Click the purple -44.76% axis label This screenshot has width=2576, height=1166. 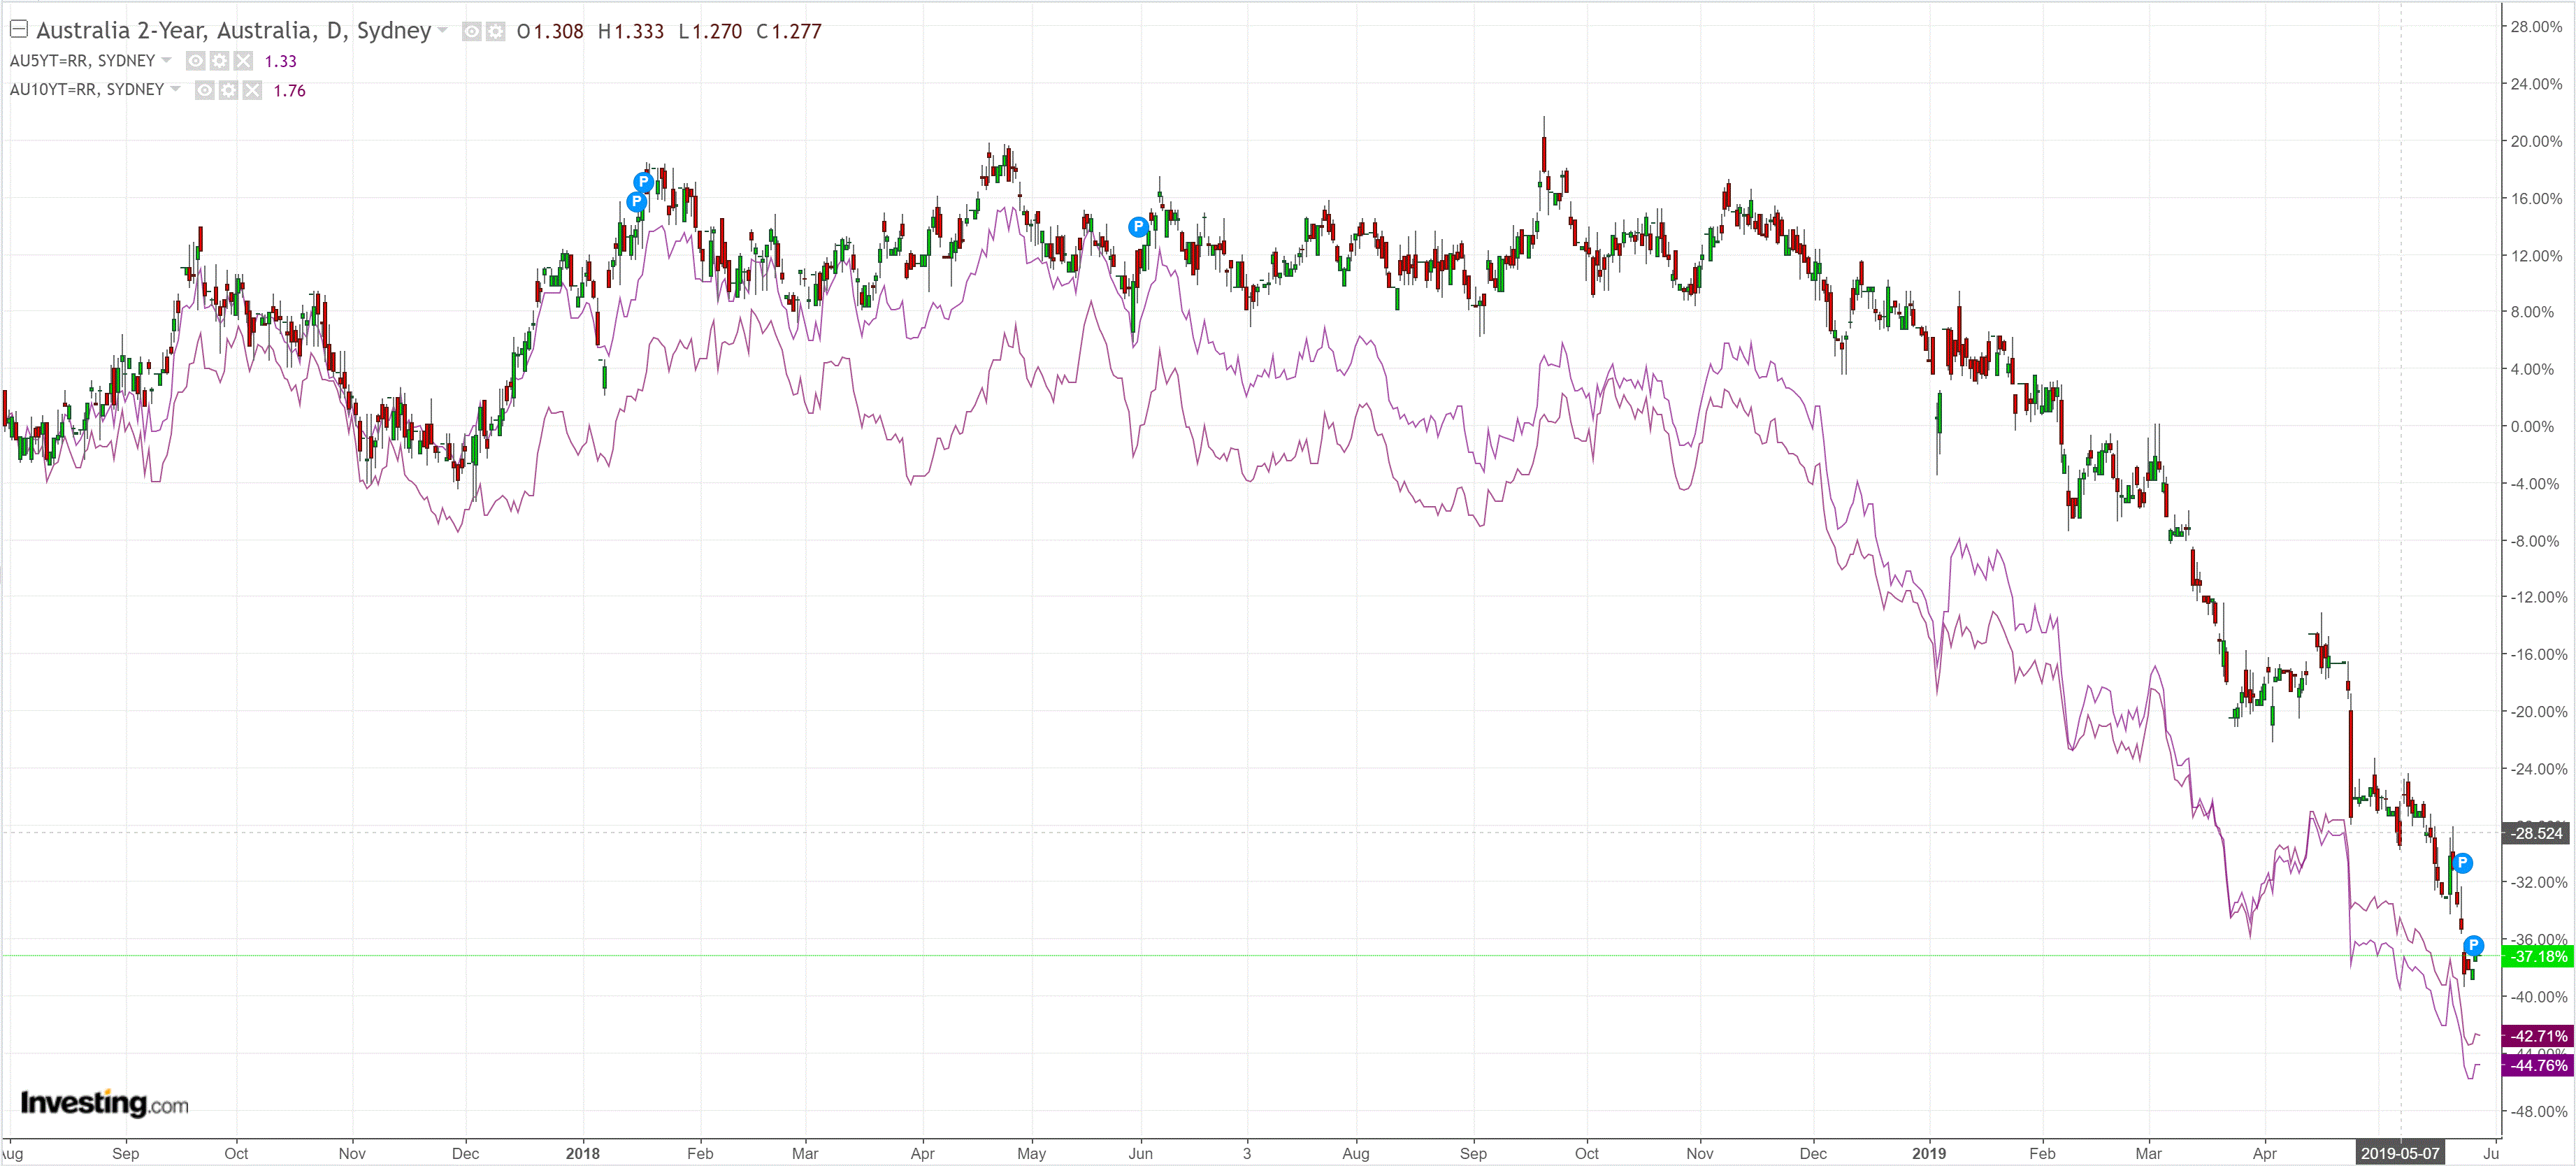(2538, 1066)
